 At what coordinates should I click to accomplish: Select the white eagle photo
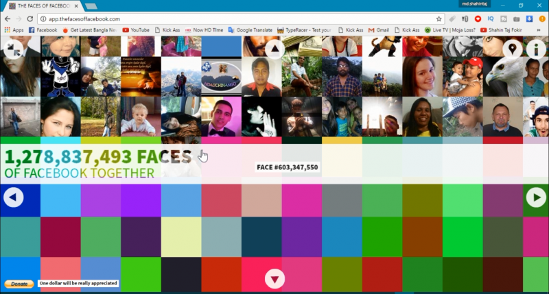503,77
